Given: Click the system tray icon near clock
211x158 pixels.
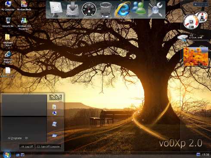Looking at the screenshot, I should (x=198, y=155).
